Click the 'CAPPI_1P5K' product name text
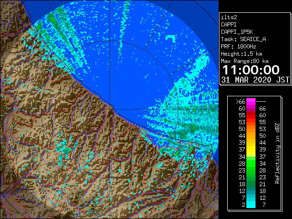Viewport: 292px width, 219px height. [237, 32]
